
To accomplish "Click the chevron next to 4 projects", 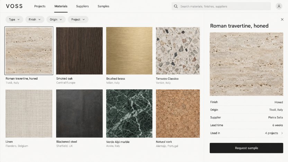I will tap(282, 133).
